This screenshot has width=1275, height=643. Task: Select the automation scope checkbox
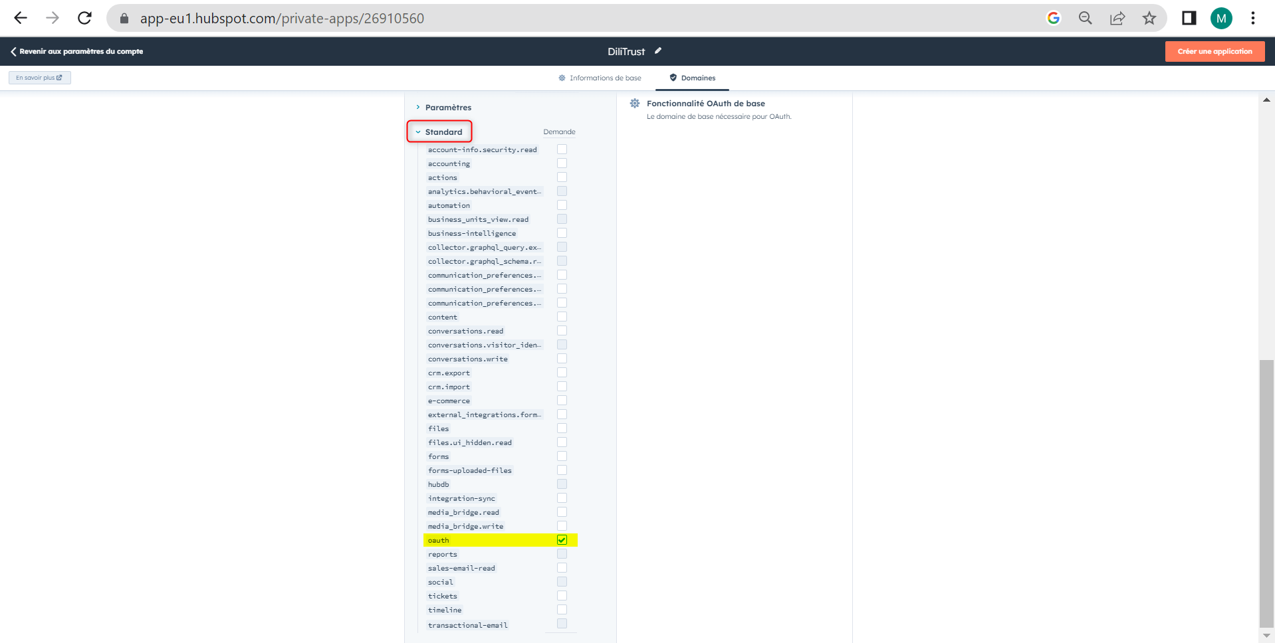[562, 205]
